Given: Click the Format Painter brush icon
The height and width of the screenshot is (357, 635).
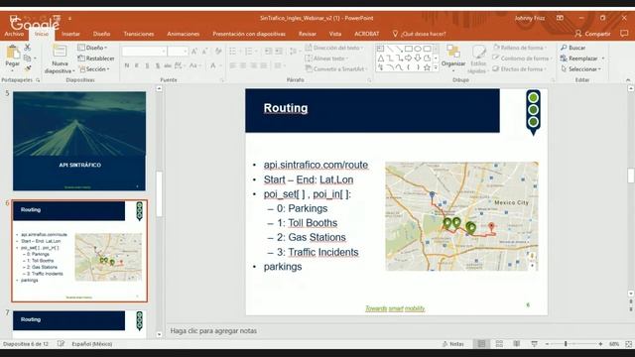Looking at the screenshot, I should 28,68.
